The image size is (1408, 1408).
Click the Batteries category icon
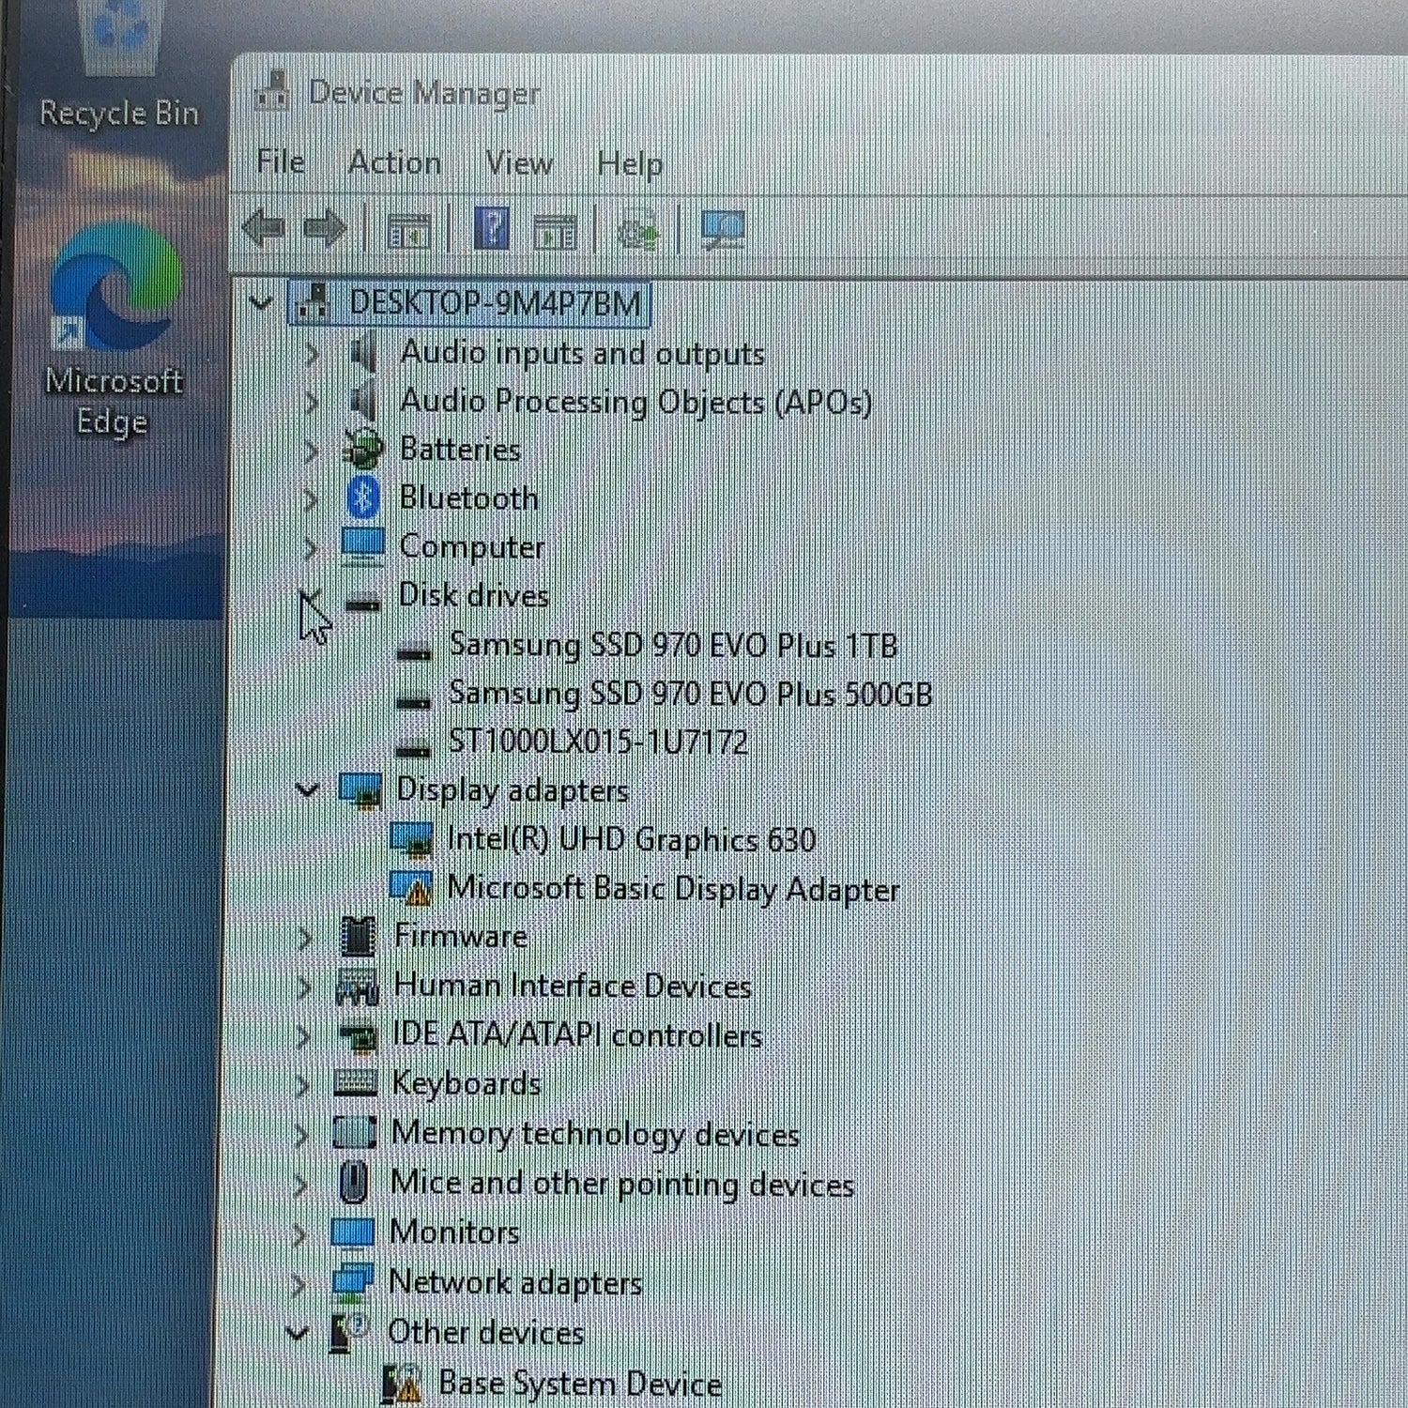pyautogui.click(x=362, y=449)
